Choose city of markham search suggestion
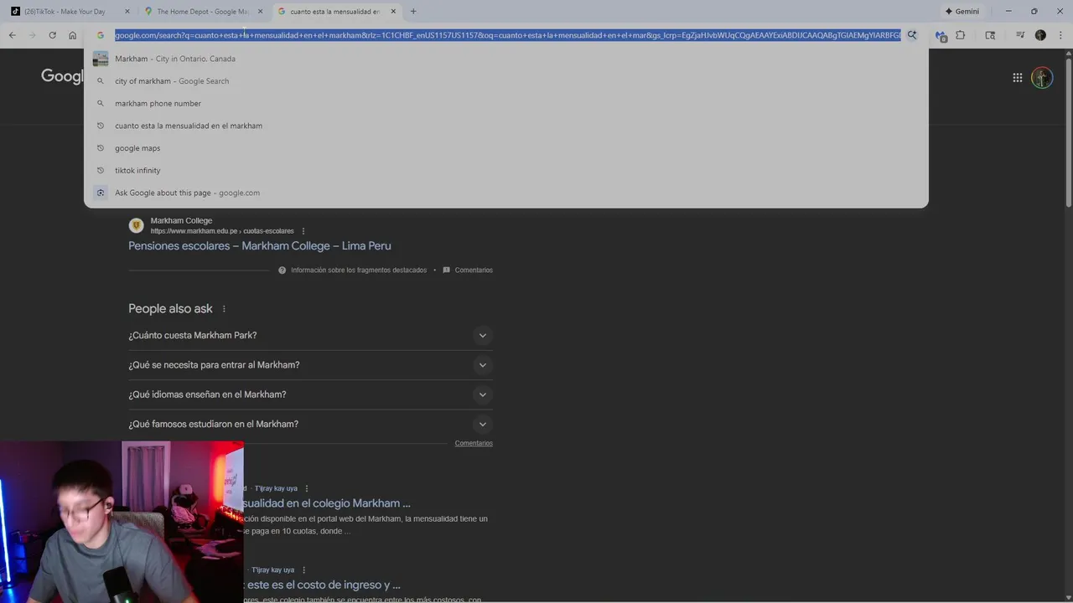Image resolution: width=1073 pixels, height=603 pixels. tap(505, 81)
